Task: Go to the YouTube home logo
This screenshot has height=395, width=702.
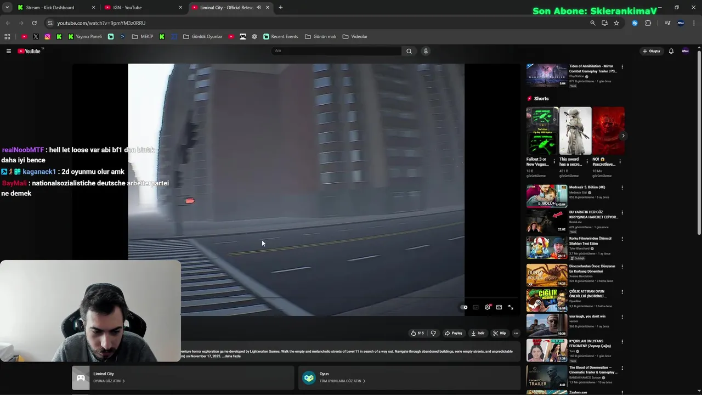Action: click(x=29, y=51)
